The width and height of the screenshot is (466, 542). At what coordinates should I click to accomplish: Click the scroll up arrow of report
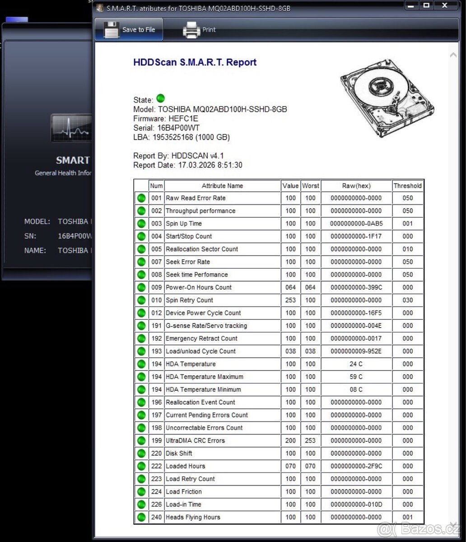coord(453,55)
